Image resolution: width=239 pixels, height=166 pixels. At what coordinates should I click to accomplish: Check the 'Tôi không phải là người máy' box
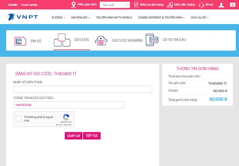click(x=18, y=119)
